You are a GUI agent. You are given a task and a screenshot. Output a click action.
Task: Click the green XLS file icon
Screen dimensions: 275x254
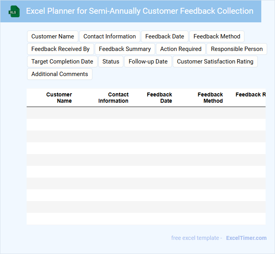coord(14,11)
